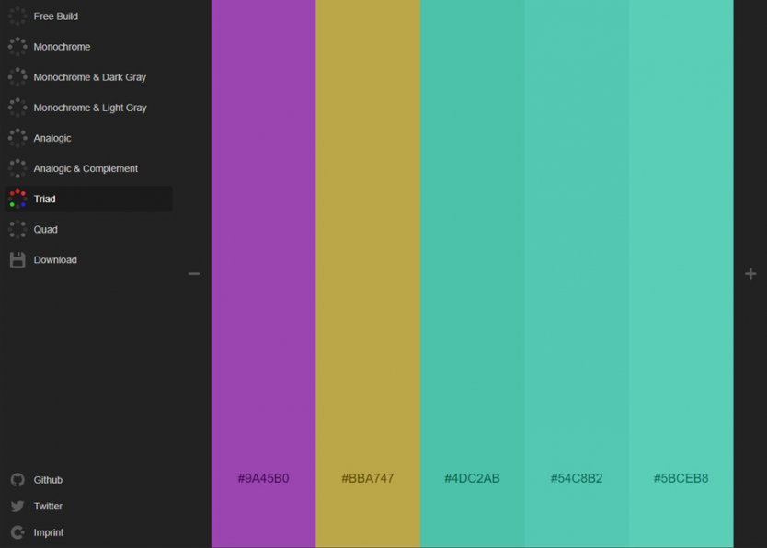Click the GitHub logo icon
The height and width of the screenshot is (548, 767).
tap(17, 479)
